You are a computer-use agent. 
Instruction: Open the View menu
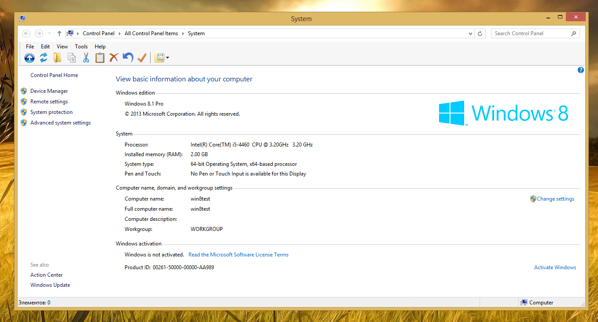(x=62, y=47)
